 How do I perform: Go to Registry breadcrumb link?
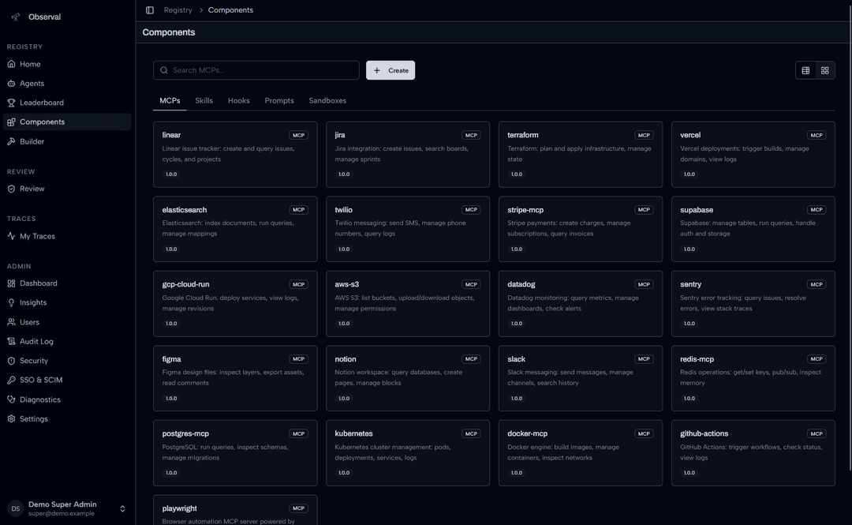[x=177, y=10]
